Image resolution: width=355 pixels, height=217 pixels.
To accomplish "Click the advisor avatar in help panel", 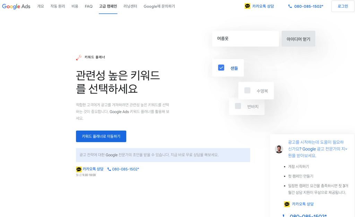I will point(279,149).
